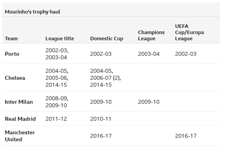Viewport: 231px width, 149px height.
Task: Click the Inter Milan row label
Action: tap(19, 102)
